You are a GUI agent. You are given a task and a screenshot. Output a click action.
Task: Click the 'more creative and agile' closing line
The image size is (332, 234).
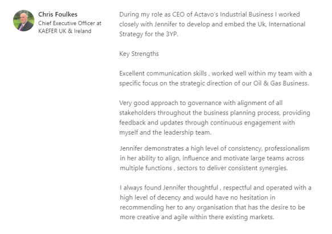pos(197,217)
